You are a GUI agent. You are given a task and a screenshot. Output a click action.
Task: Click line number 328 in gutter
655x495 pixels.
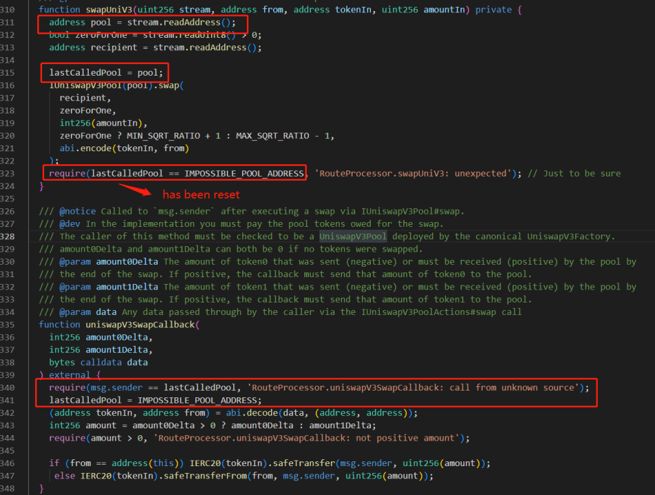click(x=7, y=236)
